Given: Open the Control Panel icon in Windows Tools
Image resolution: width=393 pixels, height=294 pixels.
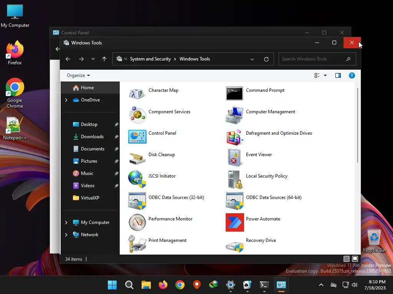Looking at the screenshot, I should click(137, 137).
